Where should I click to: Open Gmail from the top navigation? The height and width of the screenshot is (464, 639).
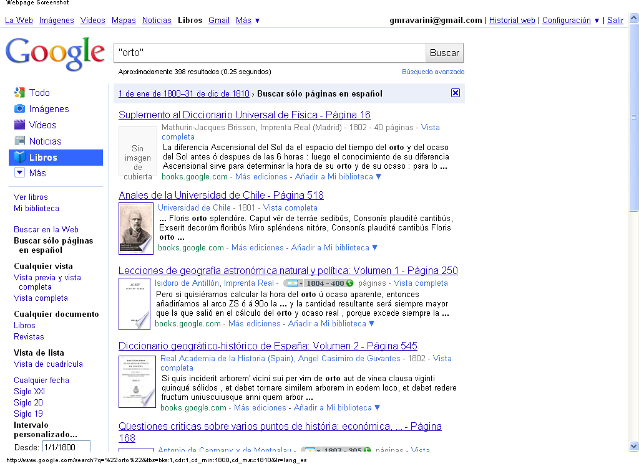click(219, 20)
